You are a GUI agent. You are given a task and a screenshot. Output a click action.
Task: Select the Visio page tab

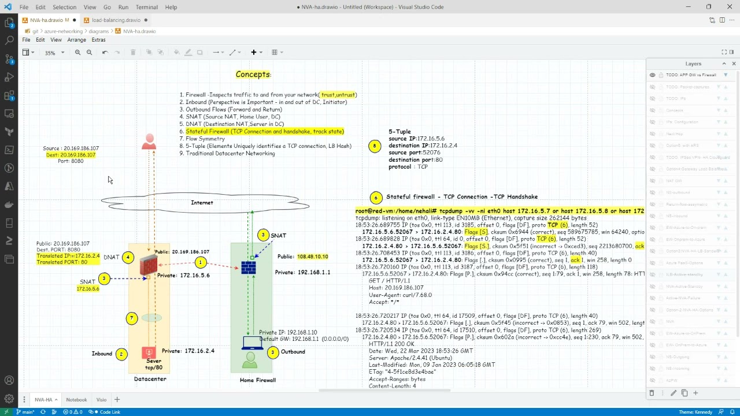(101, 399)
